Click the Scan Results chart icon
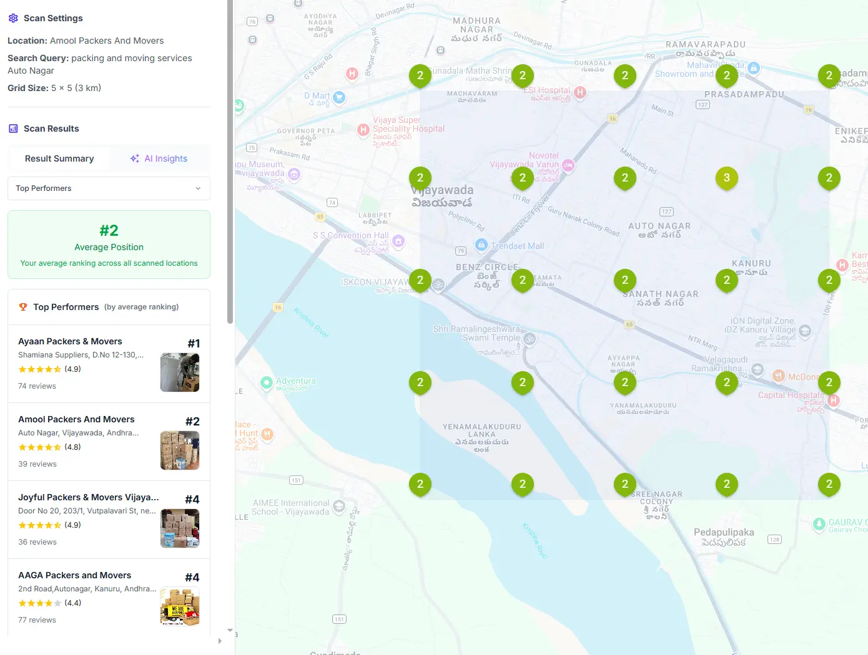This screenshot has height=655, width=868. tap(13, 129)
